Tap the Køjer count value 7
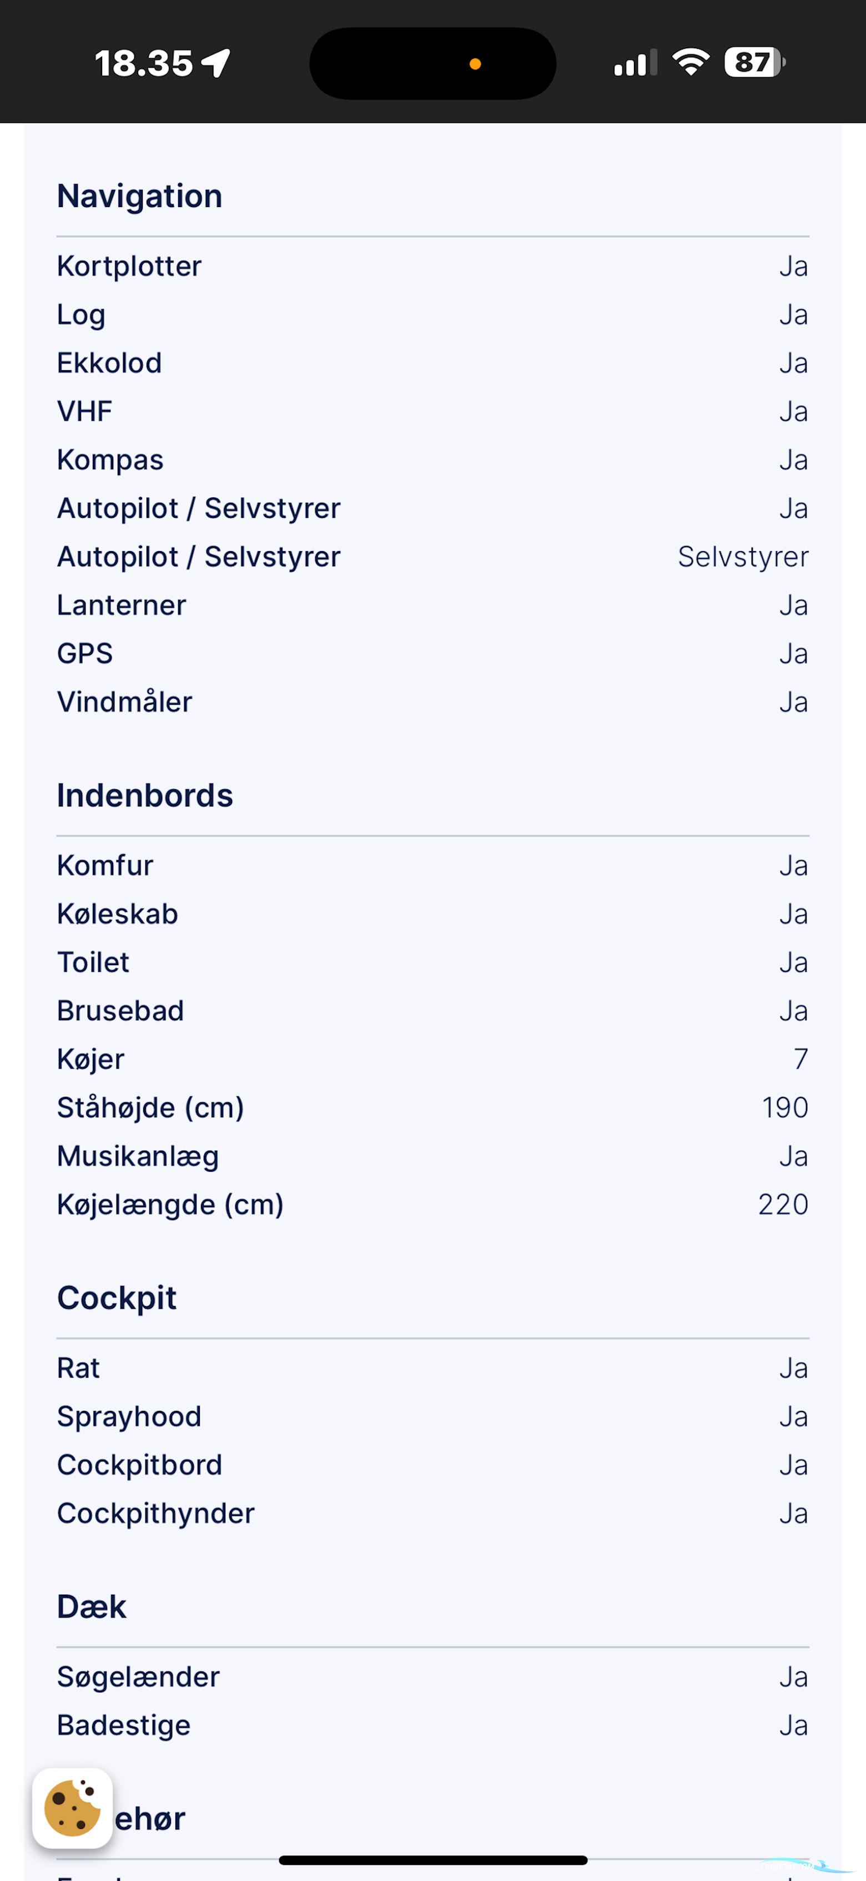866x1881 pixels. (x=800, y=1059)
